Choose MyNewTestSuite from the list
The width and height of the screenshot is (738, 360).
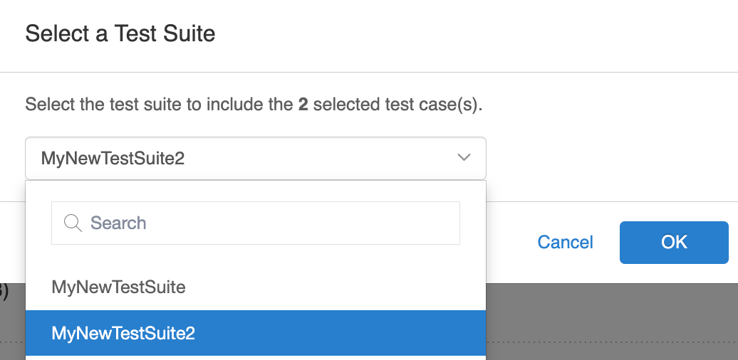118,287
